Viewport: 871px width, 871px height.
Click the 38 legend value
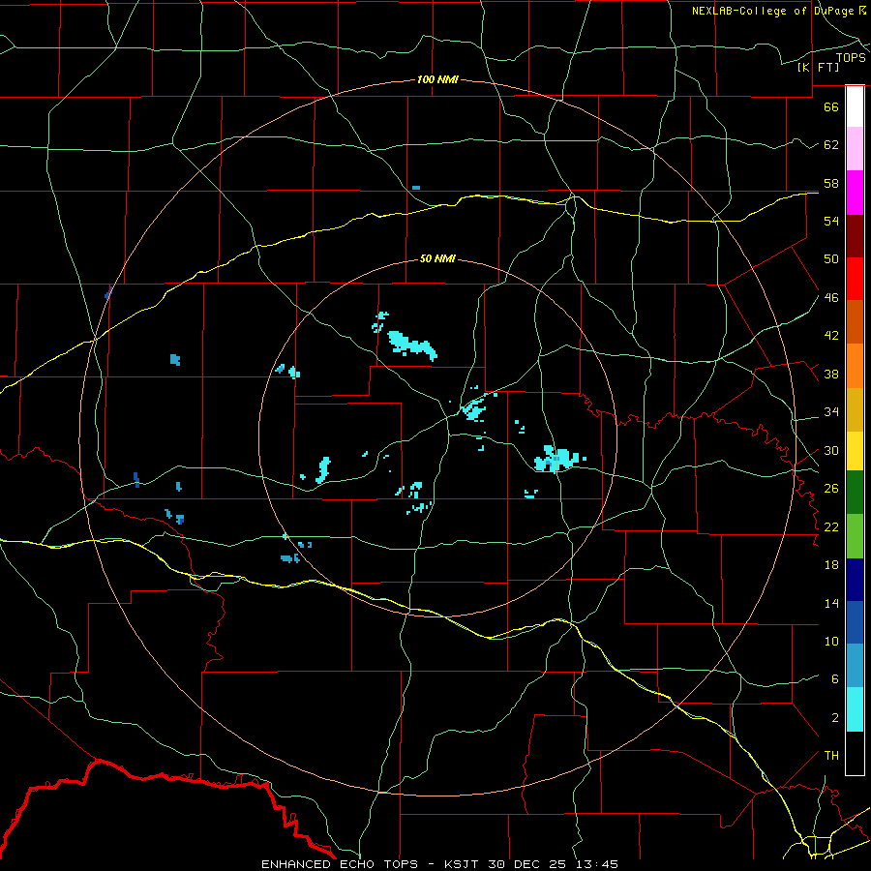pyautogui.click(x=831, y=374)
